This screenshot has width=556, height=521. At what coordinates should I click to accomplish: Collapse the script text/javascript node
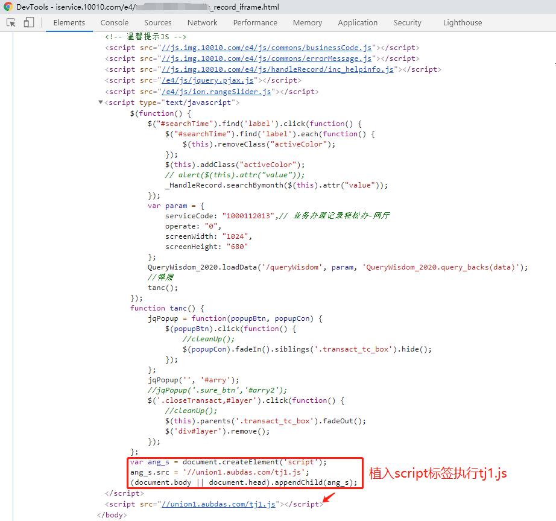pos(101,103)
